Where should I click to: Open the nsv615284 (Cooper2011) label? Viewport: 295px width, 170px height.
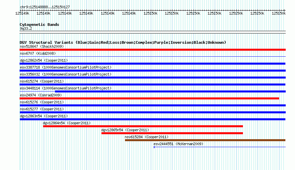coord(147,137)
